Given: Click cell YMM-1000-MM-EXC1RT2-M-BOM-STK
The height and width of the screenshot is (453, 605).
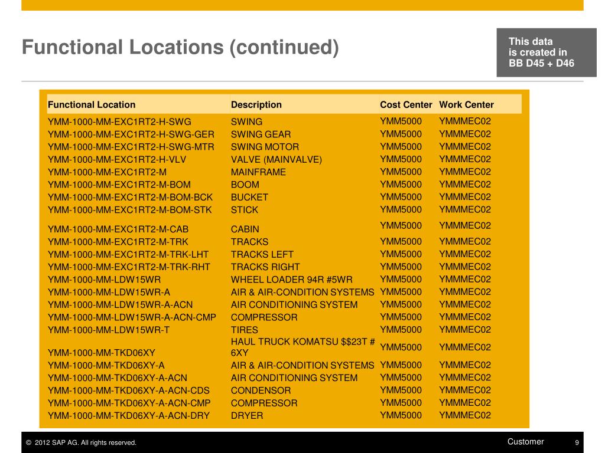Looking at the screenshot, I should pos(130,210).
